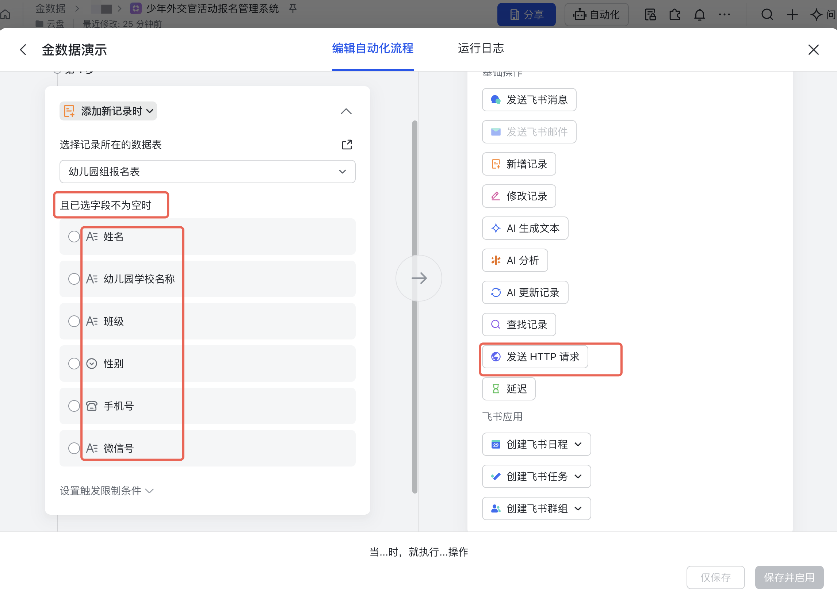Click the 金数据 breadcrumb item

(x=50, y=8)
